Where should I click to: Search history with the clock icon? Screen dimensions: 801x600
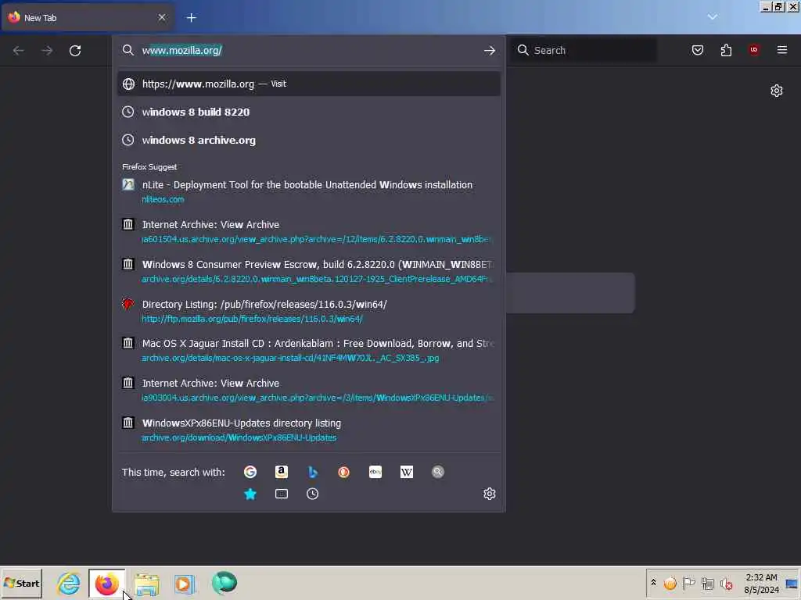[x=313, y=494]
